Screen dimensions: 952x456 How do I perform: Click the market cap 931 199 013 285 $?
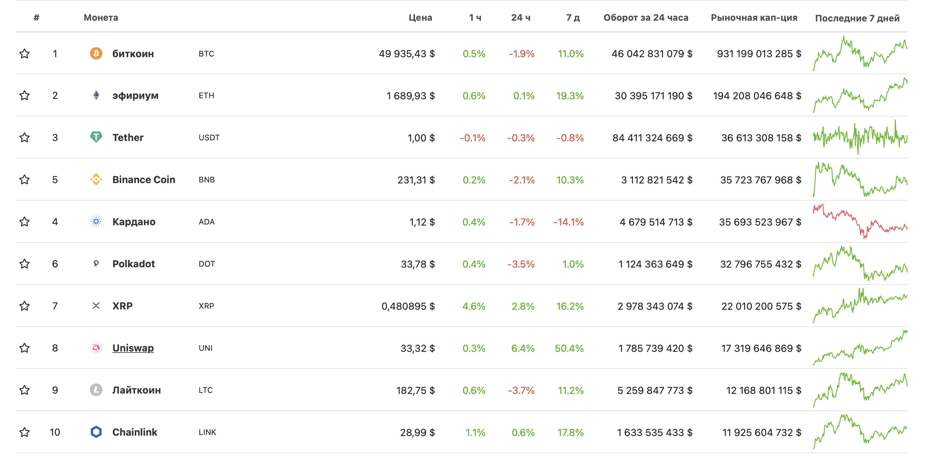[759, 54]
